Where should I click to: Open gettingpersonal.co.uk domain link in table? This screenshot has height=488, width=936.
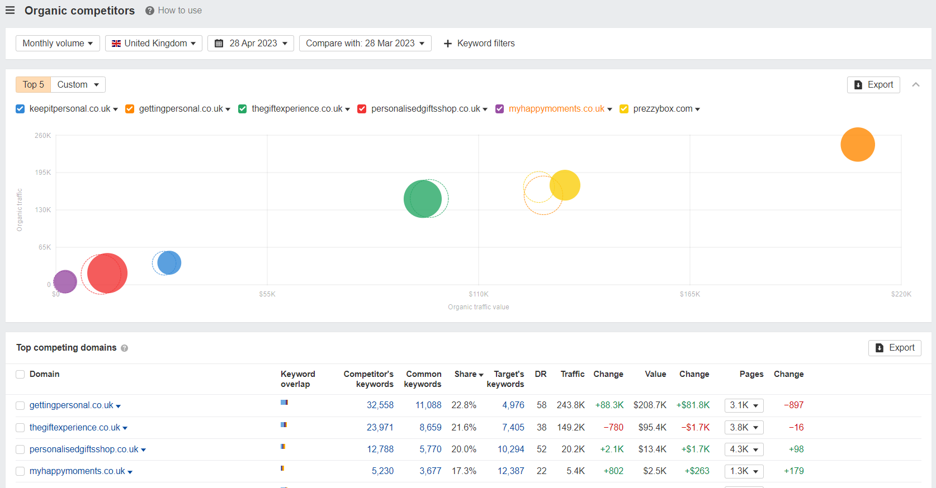[x=72, y=405]
